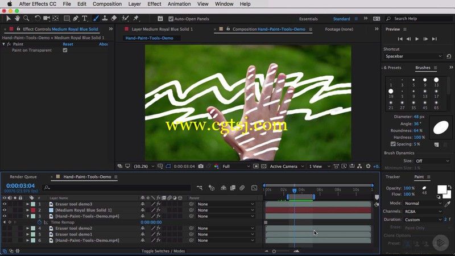Open the Duration Custom dropdown
Image resolution: width=455 pixels, height=256 pixels.
coord(423,220)
